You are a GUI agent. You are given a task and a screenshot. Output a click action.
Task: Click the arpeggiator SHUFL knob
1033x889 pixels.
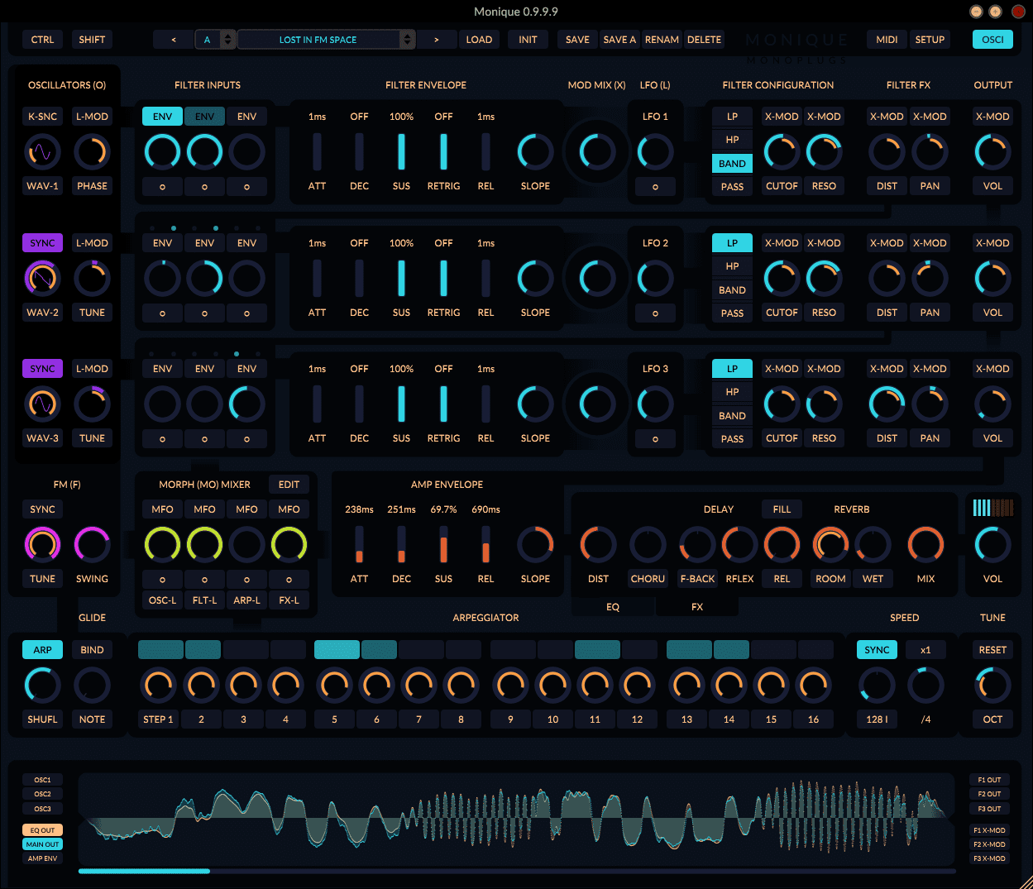42,686
